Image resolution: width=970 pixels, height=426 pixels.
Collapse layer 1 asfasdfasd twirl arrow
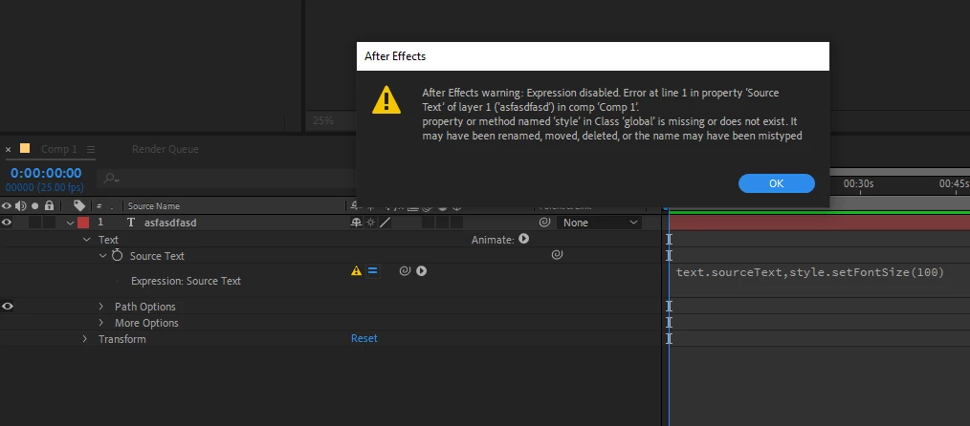pos(71,223)
